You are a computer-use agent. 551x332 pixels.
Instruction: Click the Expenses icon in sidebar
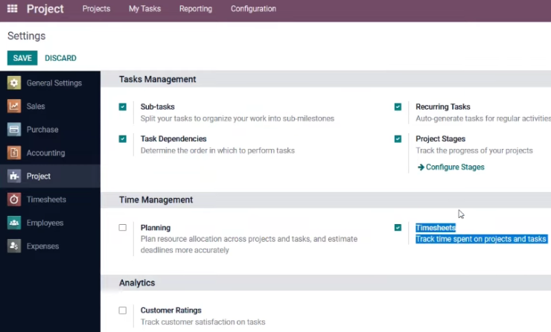[x=14, y=246]
